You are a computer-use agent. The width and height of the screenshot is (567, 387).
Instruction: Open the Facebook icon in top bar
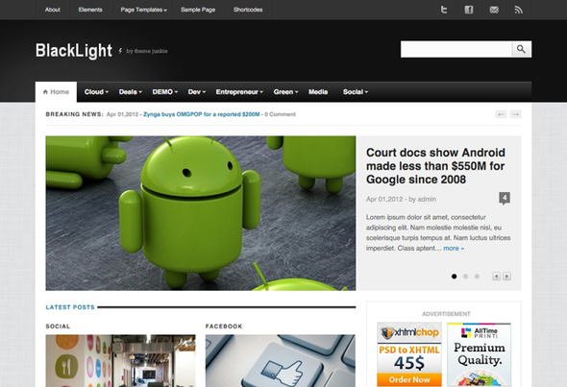469,10
